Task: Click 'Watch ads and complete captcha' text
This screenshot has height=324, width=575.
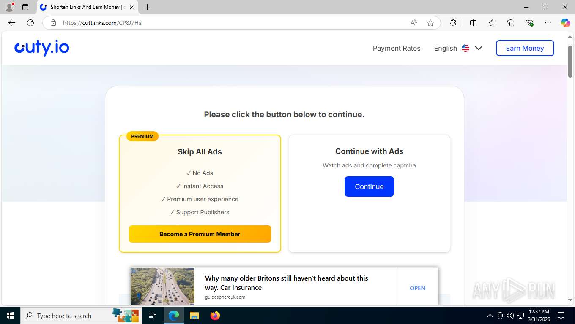Action: pyautogui.click(x=369, y=165)
